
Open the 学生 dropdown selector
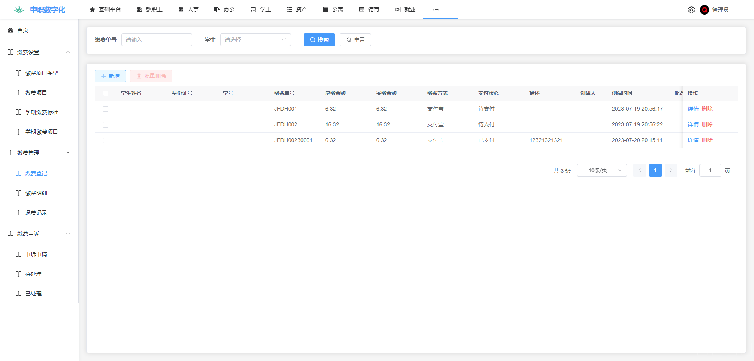coord(255,40)
